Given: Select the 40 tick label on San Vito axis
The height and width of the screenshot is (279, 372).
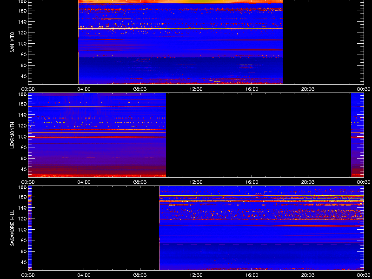Looking at the screenshot, I should tap(25, 76).
